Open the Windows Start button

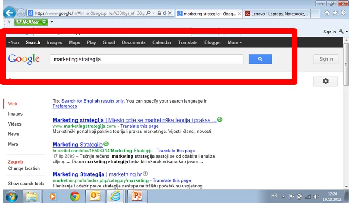coord(12,197)
